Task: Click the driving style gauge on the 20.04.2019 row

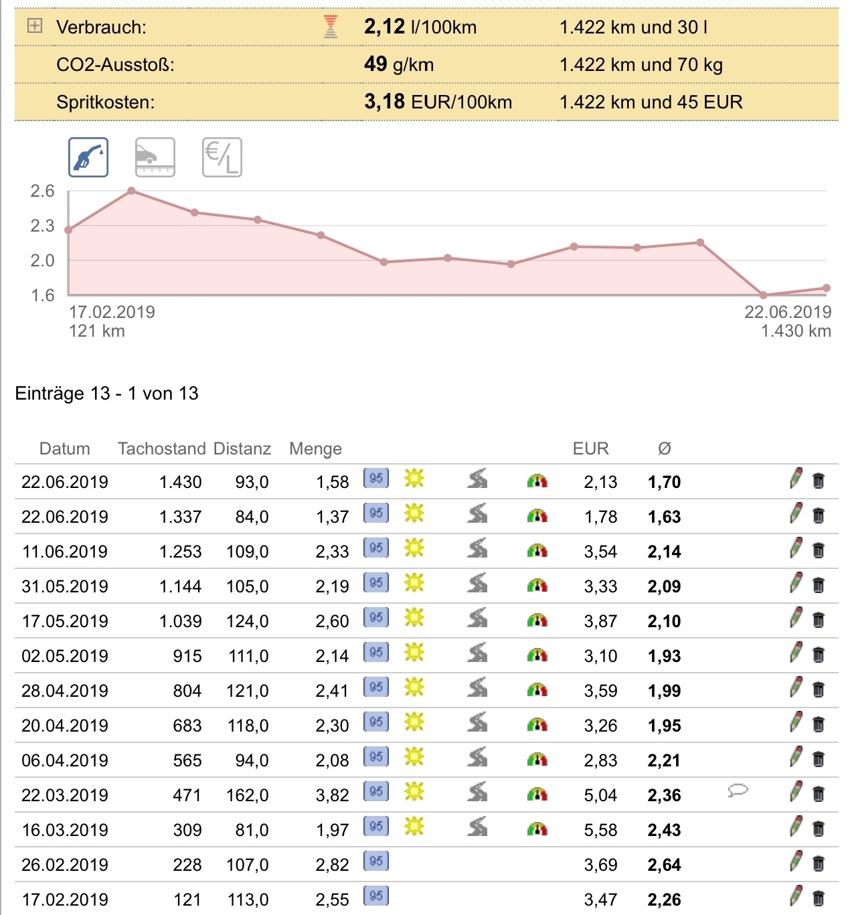Action: [x=537, y=724]
